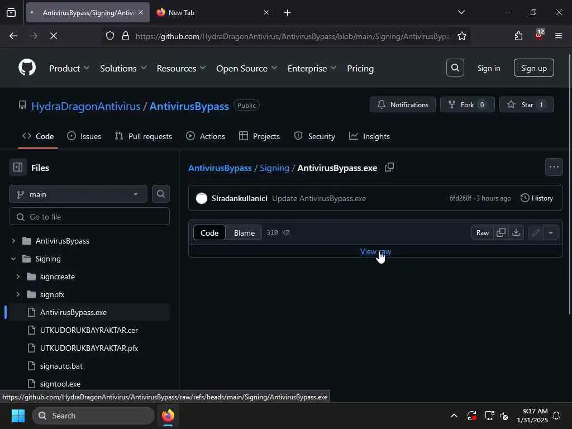The height and width of the screenshot is (429, 572).
Task: Switch to the Insights tab
Action: click(369, 136)
